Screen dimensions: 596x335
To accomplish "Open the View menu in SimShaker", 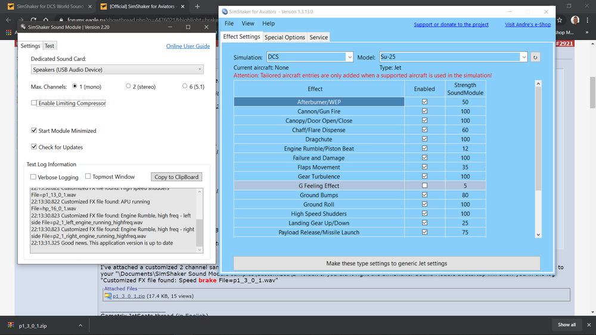I will [x=248, y=23].
